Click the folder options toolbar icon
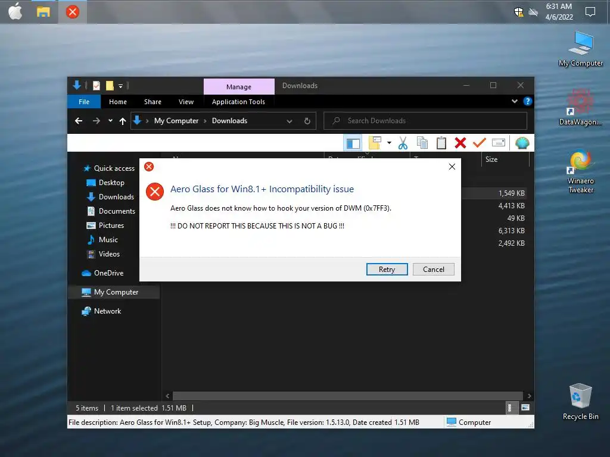The width and height of the screenshot is (610, 457). (375, 143)
